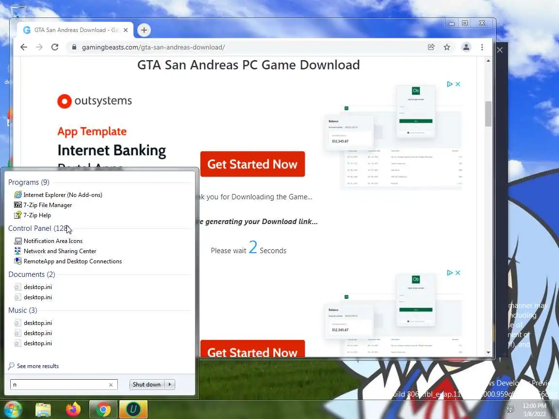The width and height of the screenshot is (559, 419).
Task: Click the top AdChoices triangle icon
Action: [x=449, y=84]
